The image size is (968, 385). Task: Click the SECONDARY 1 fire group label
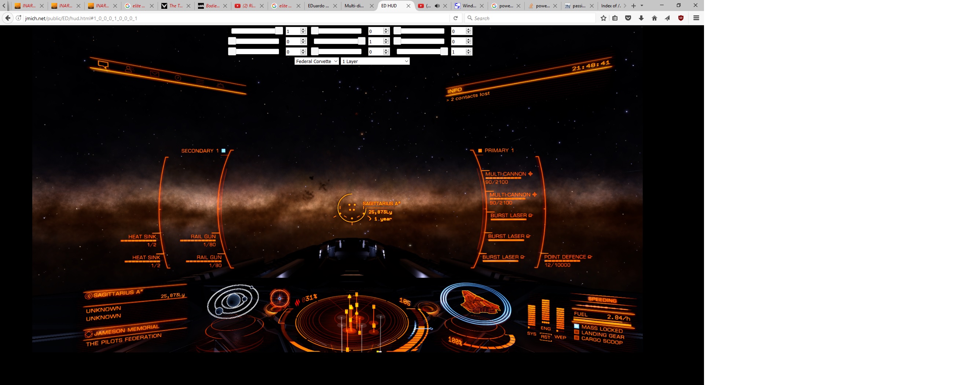point(200,151)
